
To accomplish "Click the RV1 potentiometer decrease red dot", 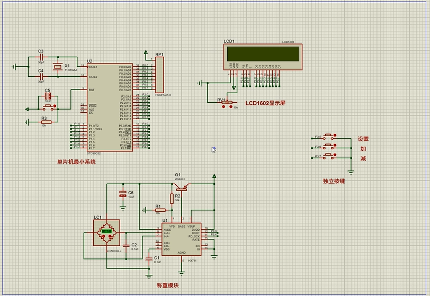I will [223, 106].
